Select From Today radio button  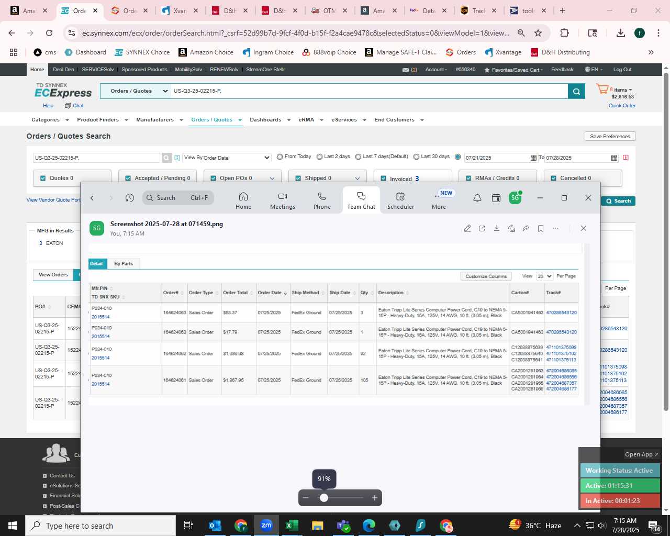tap(280, 157)
